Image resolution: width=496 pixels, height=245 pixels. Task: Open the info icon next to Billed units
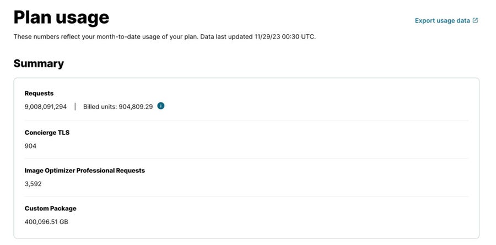tap(161, 106)
